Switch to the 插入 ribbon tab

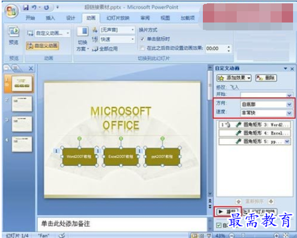50,18
